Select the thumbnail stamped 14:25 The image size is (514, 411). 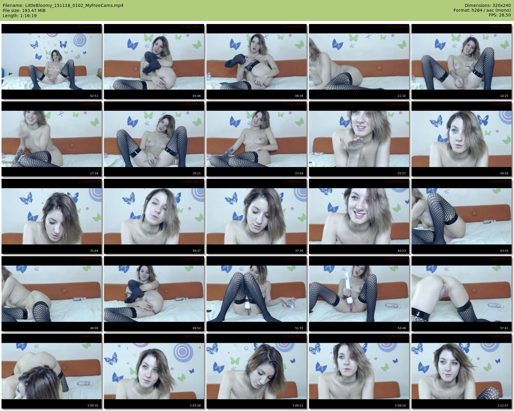tap(462, 61)
